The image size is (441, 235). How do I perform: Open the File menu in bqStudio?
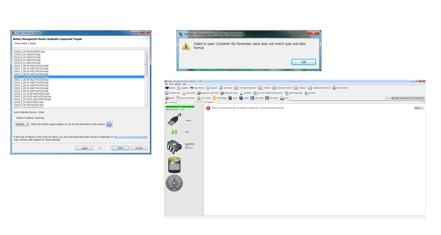(x=166, y=84)
